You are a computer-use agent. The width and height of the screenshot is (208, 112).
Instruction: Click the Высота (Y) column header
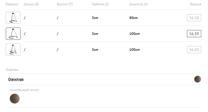[x=65, y=4]
